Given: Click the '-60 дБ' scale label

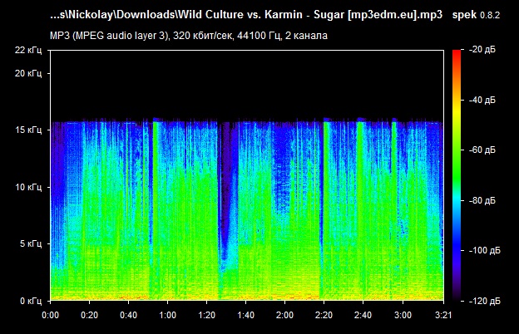Looking at the screenshot, I should 482,150.
